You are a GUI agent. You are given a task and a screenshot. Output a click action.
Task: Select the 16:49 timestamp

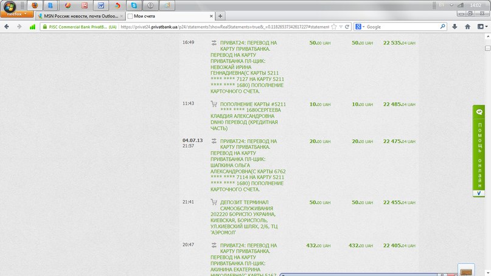(x=188, y=42)
